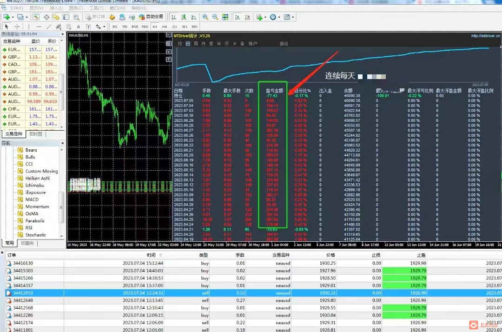The width and height of the screenshot is (502, 332).
Task: Select the Cursor arrow tool
Action: [7, 27]
